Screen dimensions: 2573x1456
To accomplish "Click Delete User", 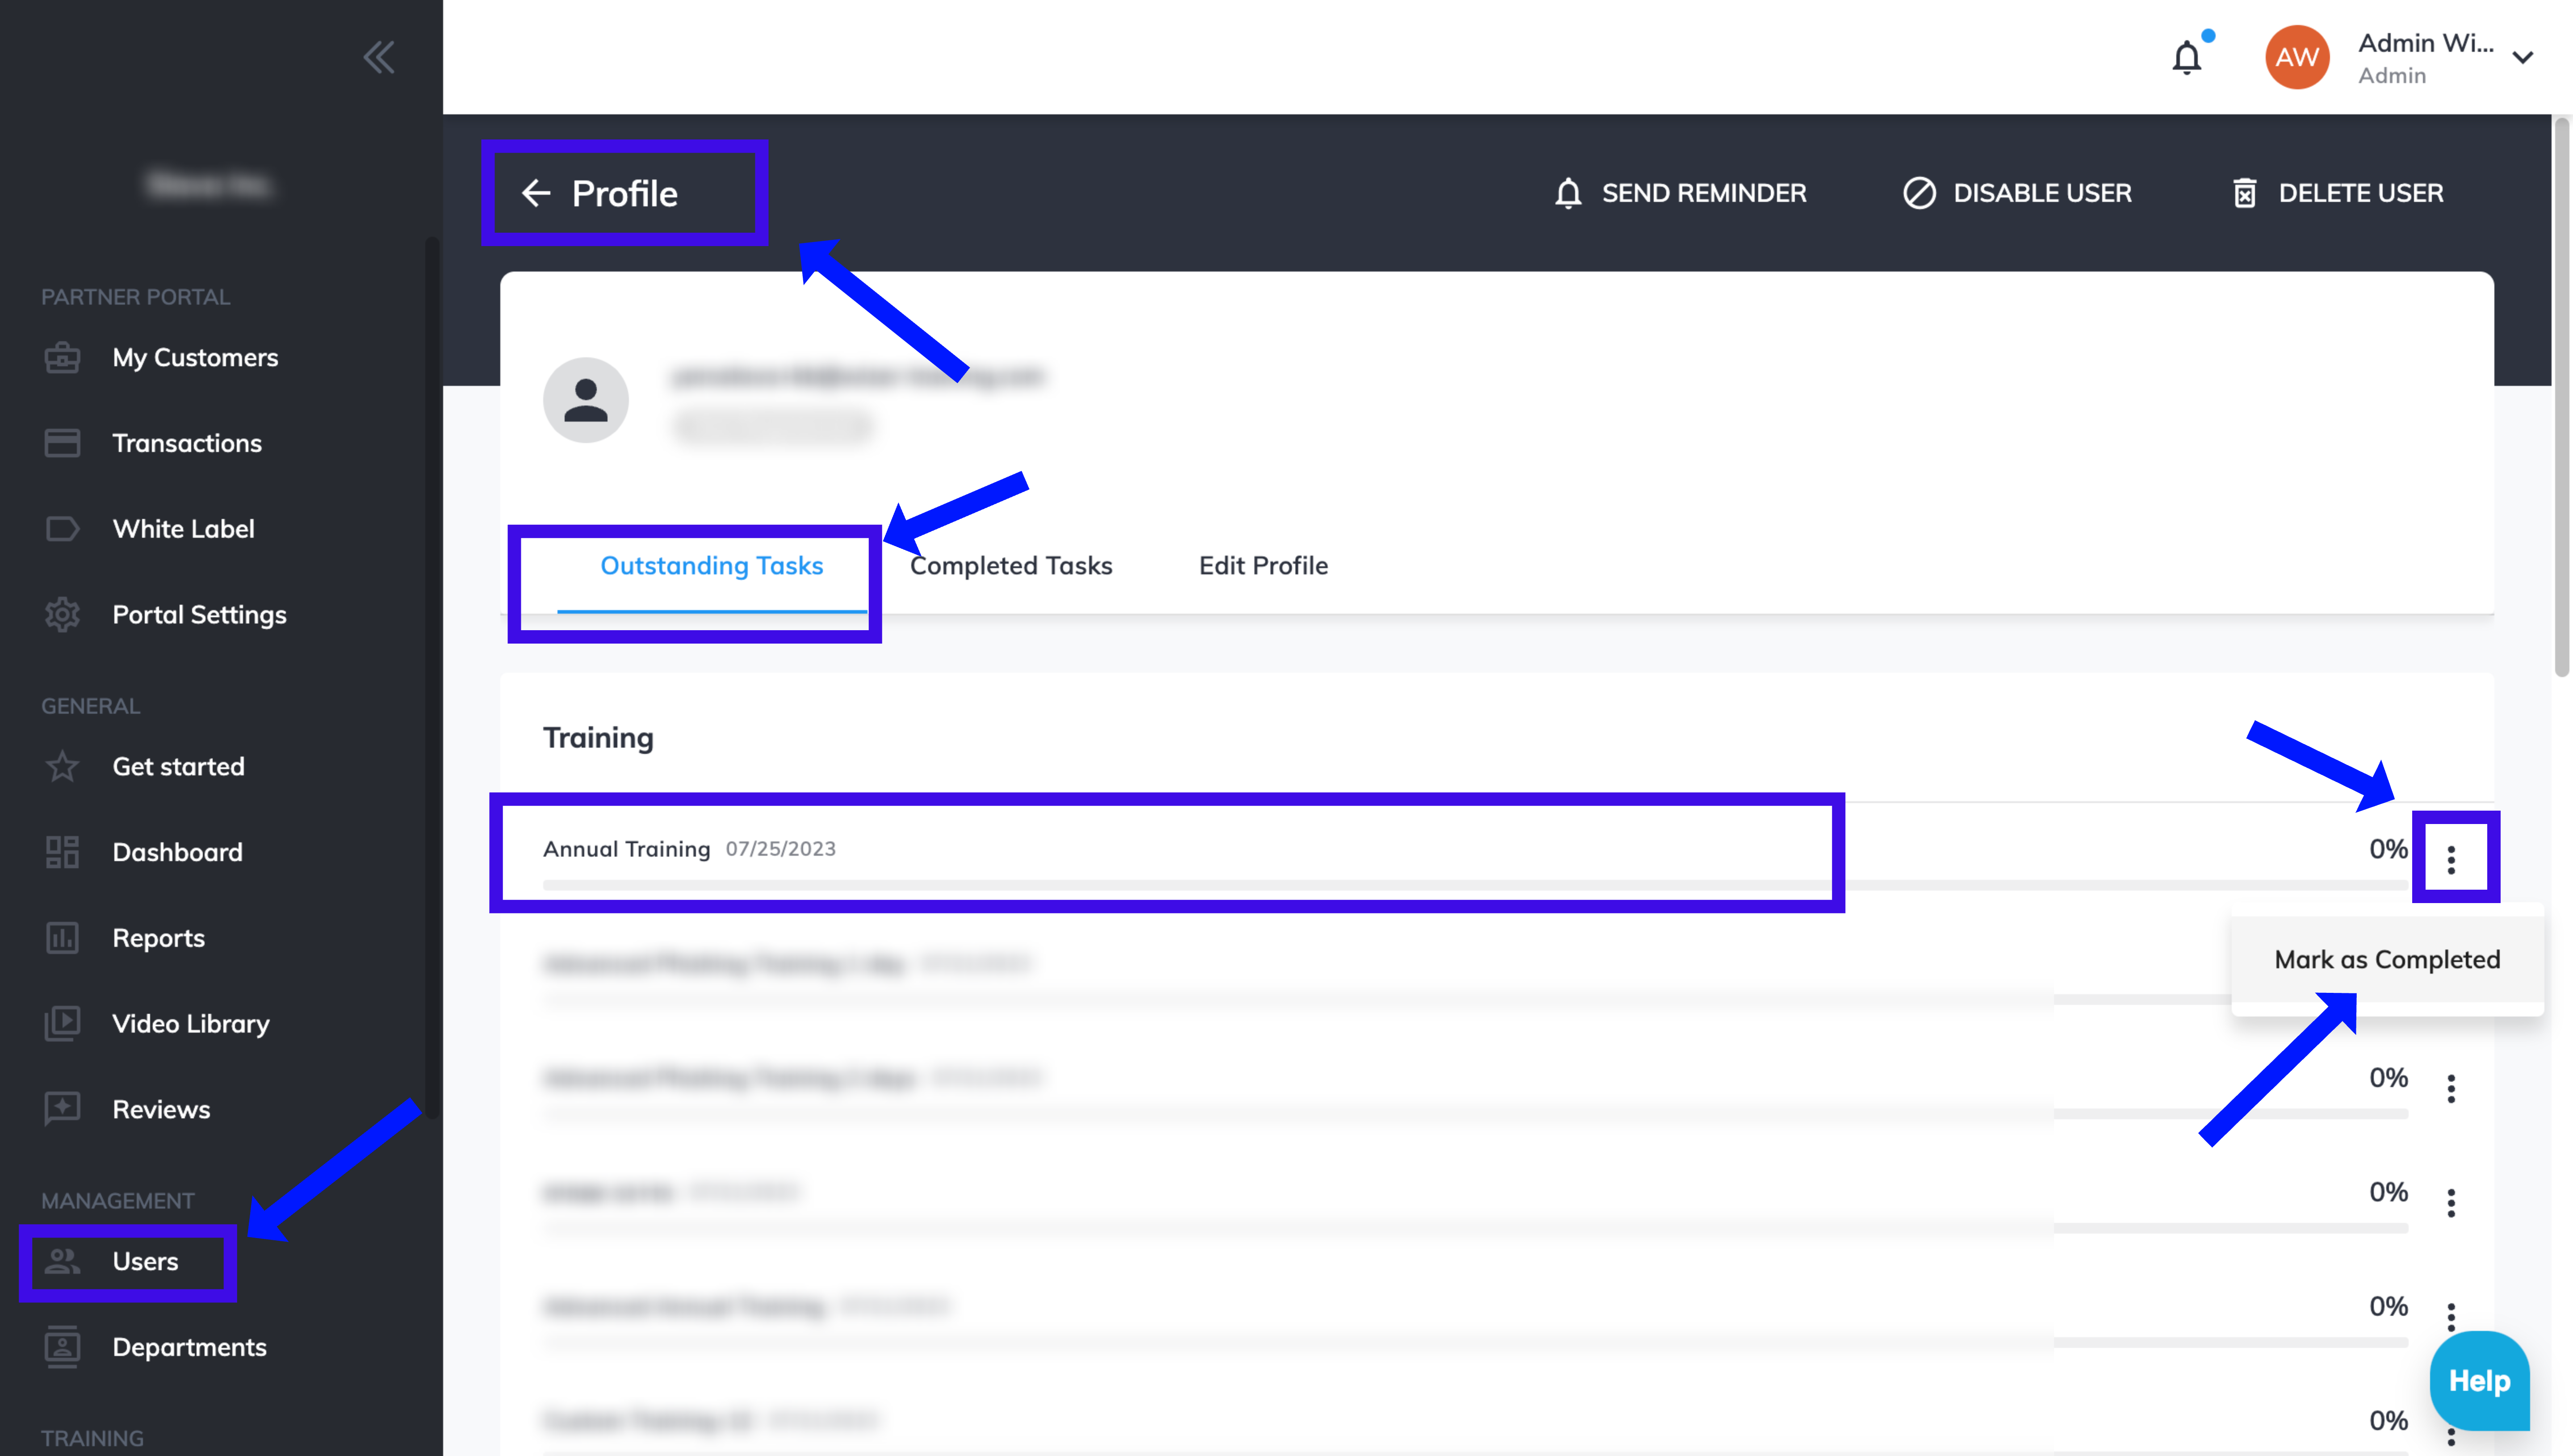I will click(x=2338, y=193).
